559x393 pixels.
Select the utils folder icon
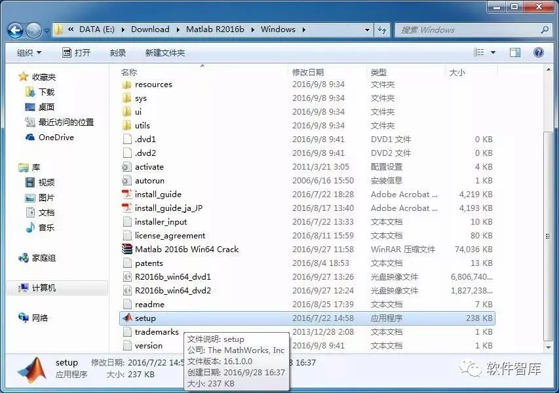coord(126,125)
